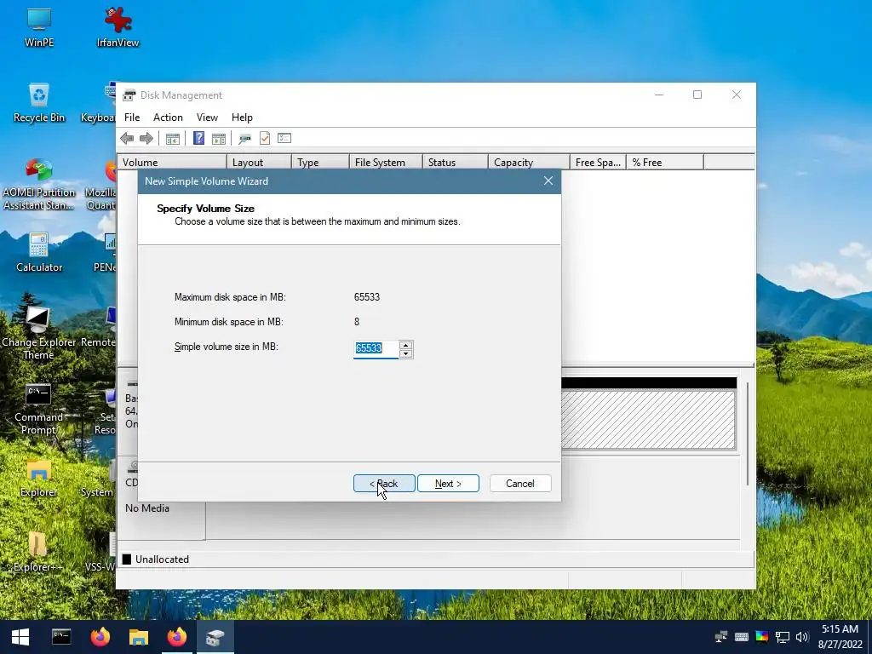Image resolution: width=872 pixels, height=654 pixels.
Task: Cancel the New Simple Volume Wizard
Action: click(520, 484)
